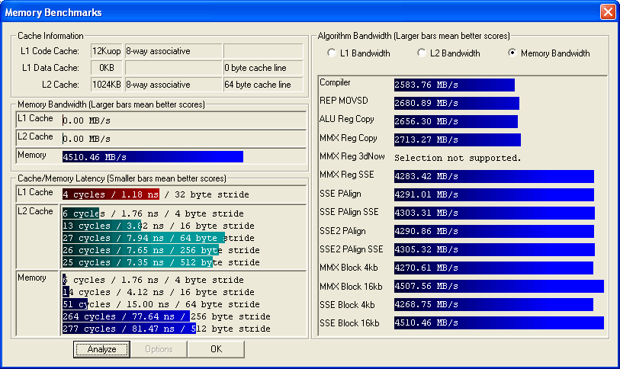
Task: Click the SSE2 PAlign SSE 4305.32 MB/s bar
Action: pos(494,249)
